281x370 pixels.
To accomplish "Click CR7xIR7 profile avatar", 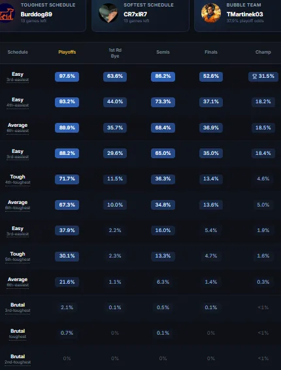I will pyautogui.click(x=108, y=13).
